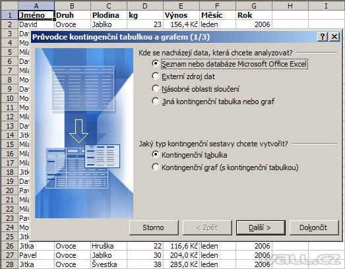Select column C header

109,6
